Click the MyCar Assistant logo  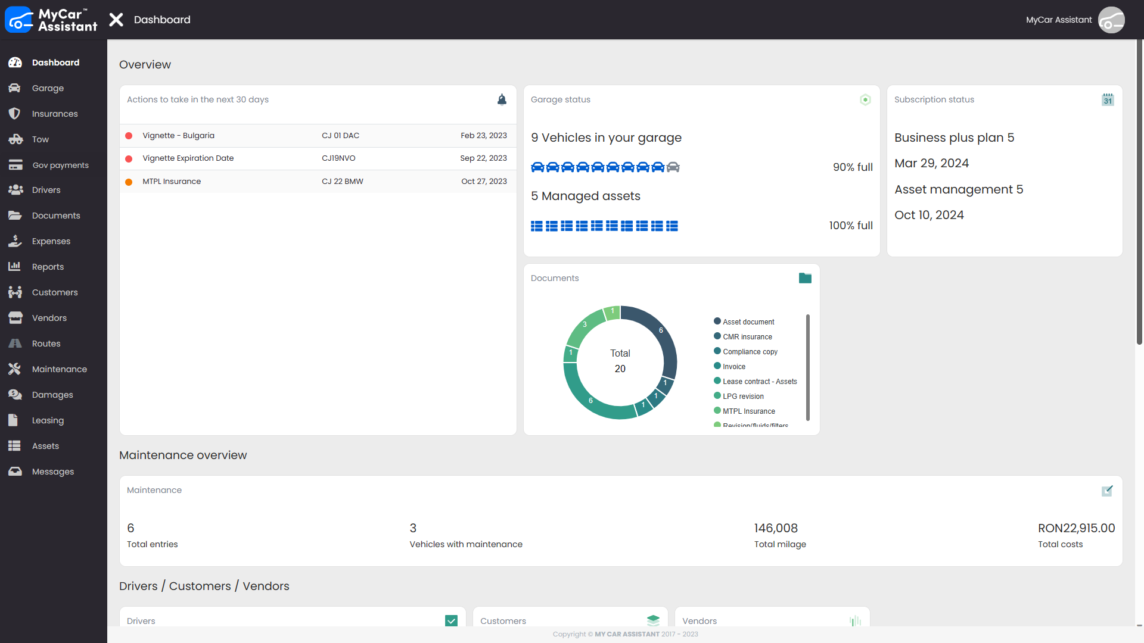coord(51,20)
